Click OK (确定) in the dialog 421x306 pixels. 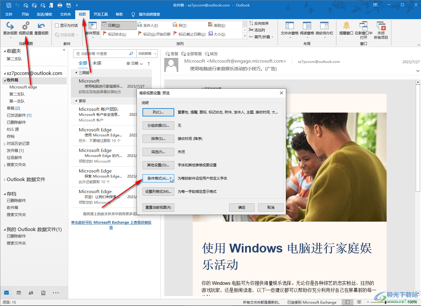tap(242, 208)
